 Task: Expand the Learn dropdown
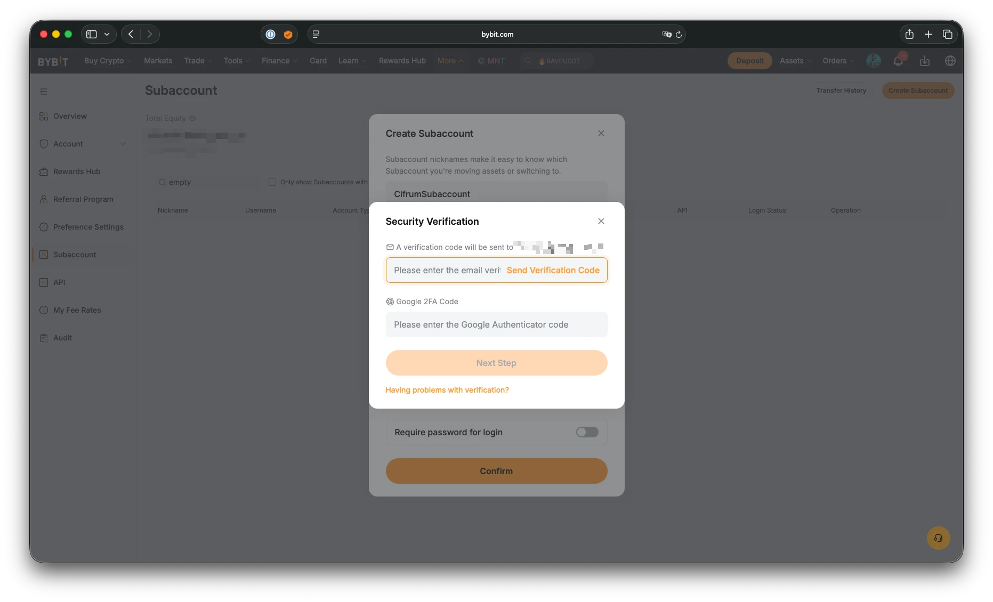point(352,61)
